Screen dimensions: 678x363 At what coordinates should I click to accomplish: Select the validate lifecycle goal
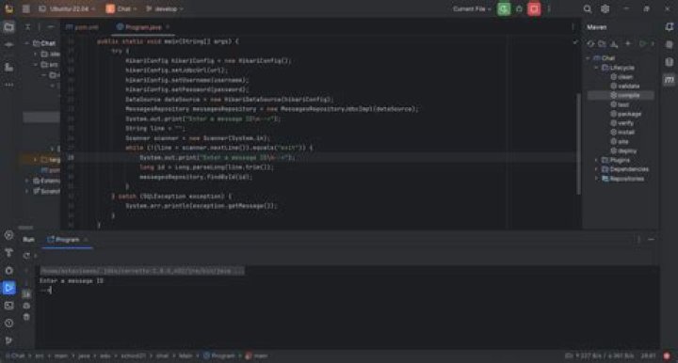click(x=625, y=87)
